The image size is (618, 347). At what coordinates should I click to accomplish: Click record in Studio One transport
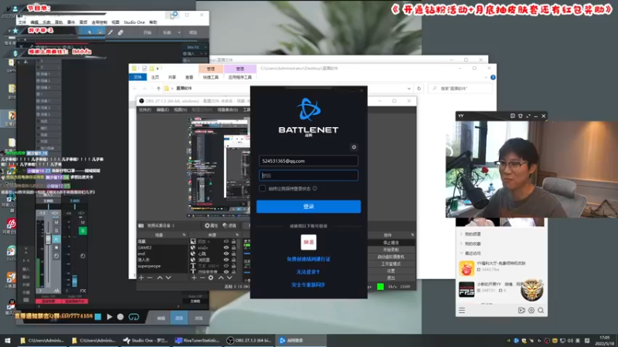tap(121, 317)
